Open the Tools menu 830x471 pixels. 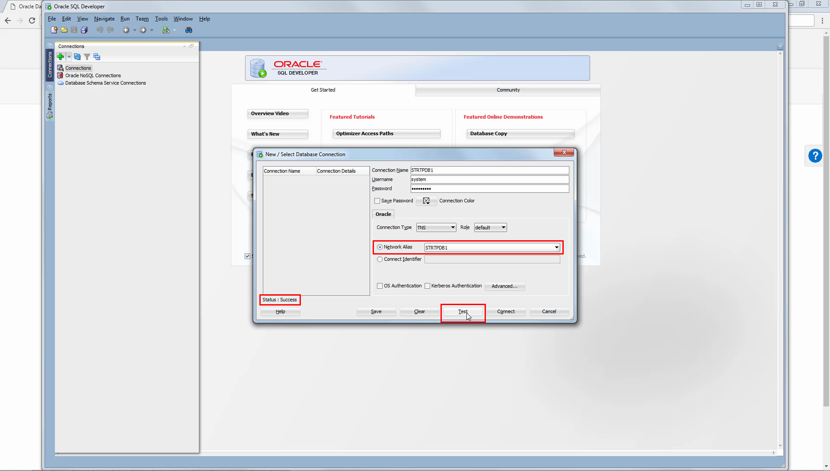pos(161,19)
